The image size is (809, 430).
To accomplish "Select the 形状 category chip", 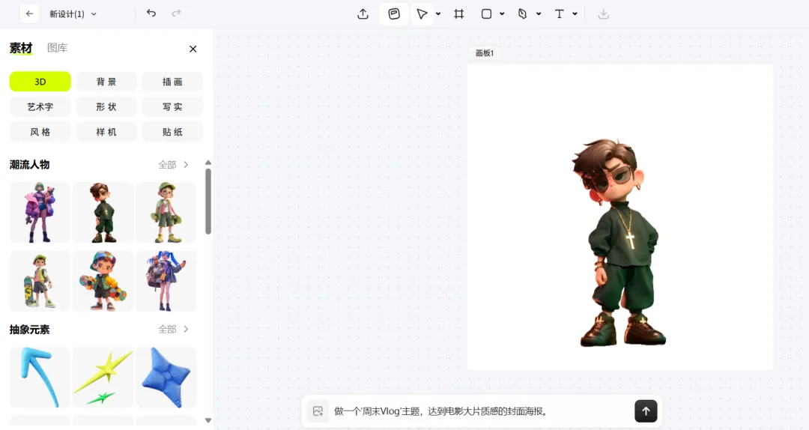I will click(106, 107).
